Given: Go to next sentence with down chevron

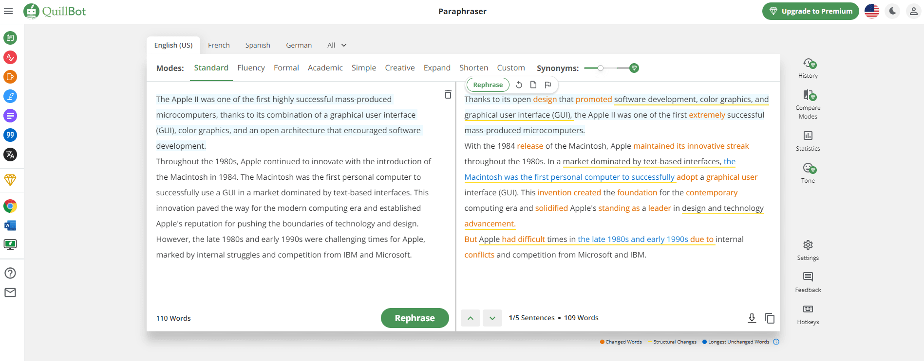Looking at the screenshot, I should pyautogui.click(x=492, y=318).
